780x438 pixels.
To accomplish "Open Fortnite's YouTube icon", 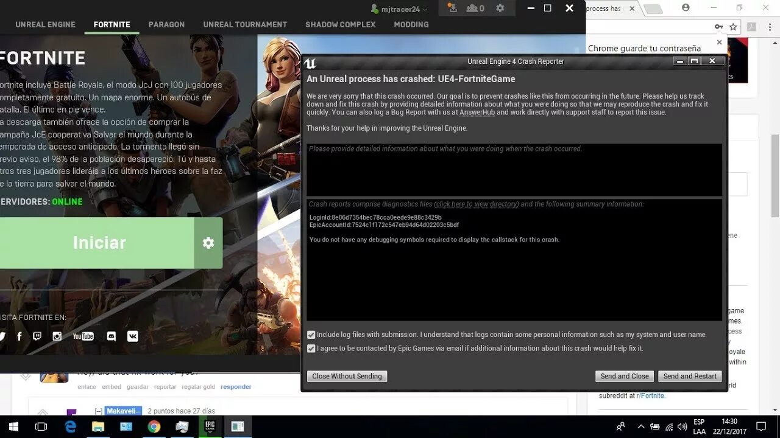I will pyautogui.click(x=83, y=336).
